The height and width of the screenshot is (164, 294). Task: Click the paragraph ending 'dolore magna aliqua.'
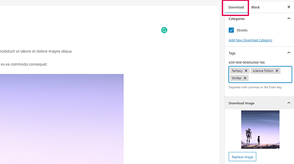click(36, 51)
